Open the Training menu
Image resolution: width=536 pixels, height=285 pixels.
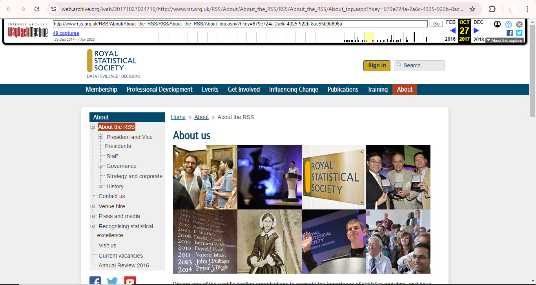(377, 89)
